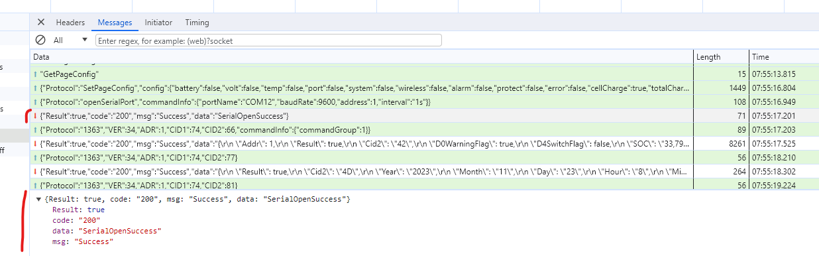819x256 pixels.
Task: Sort by the Time column header
Action: pos(784,57)
